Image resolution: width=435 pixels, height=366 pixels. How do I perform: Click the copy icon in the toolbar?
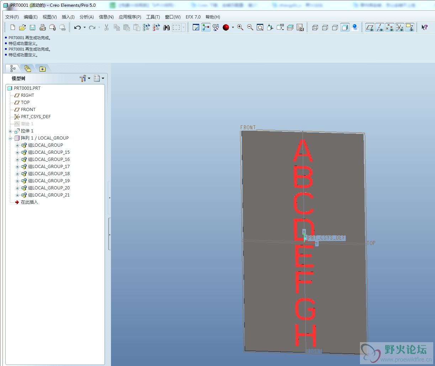pyautogui.click(x=117, y=27)
